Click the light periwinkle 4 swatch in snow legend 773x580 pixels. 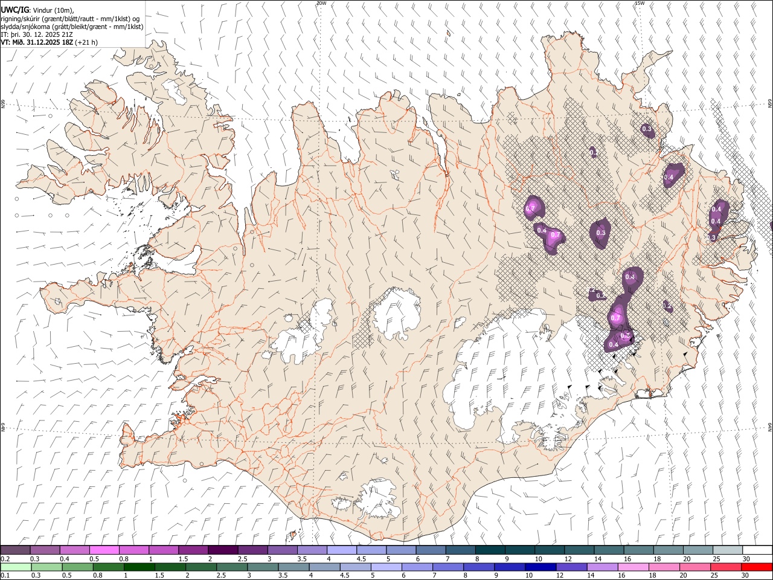pos(341,550)
